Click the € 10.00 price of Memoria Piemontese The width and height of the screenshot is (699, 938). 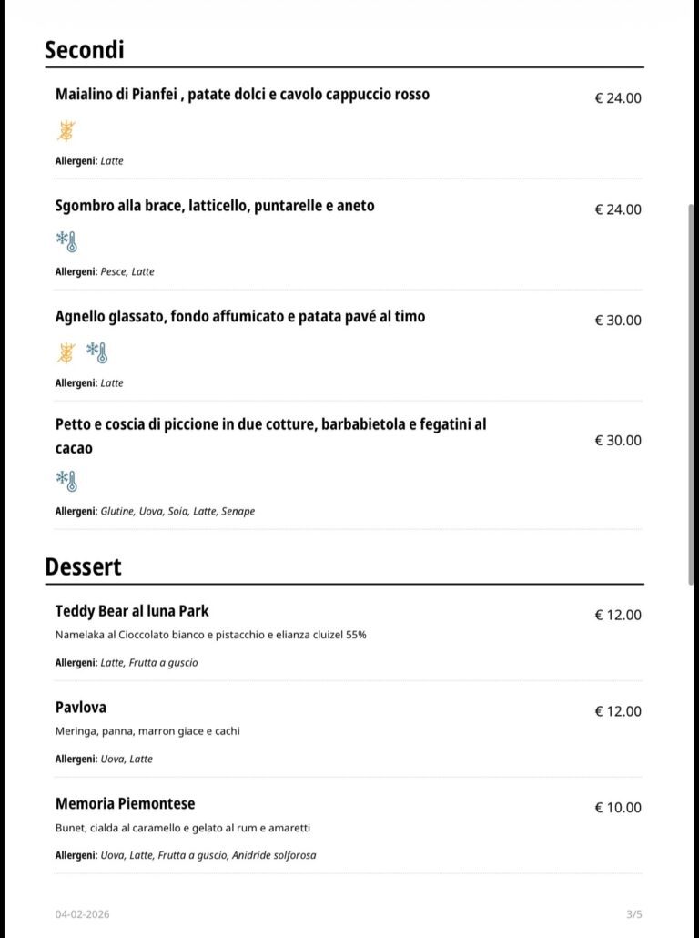618,808
